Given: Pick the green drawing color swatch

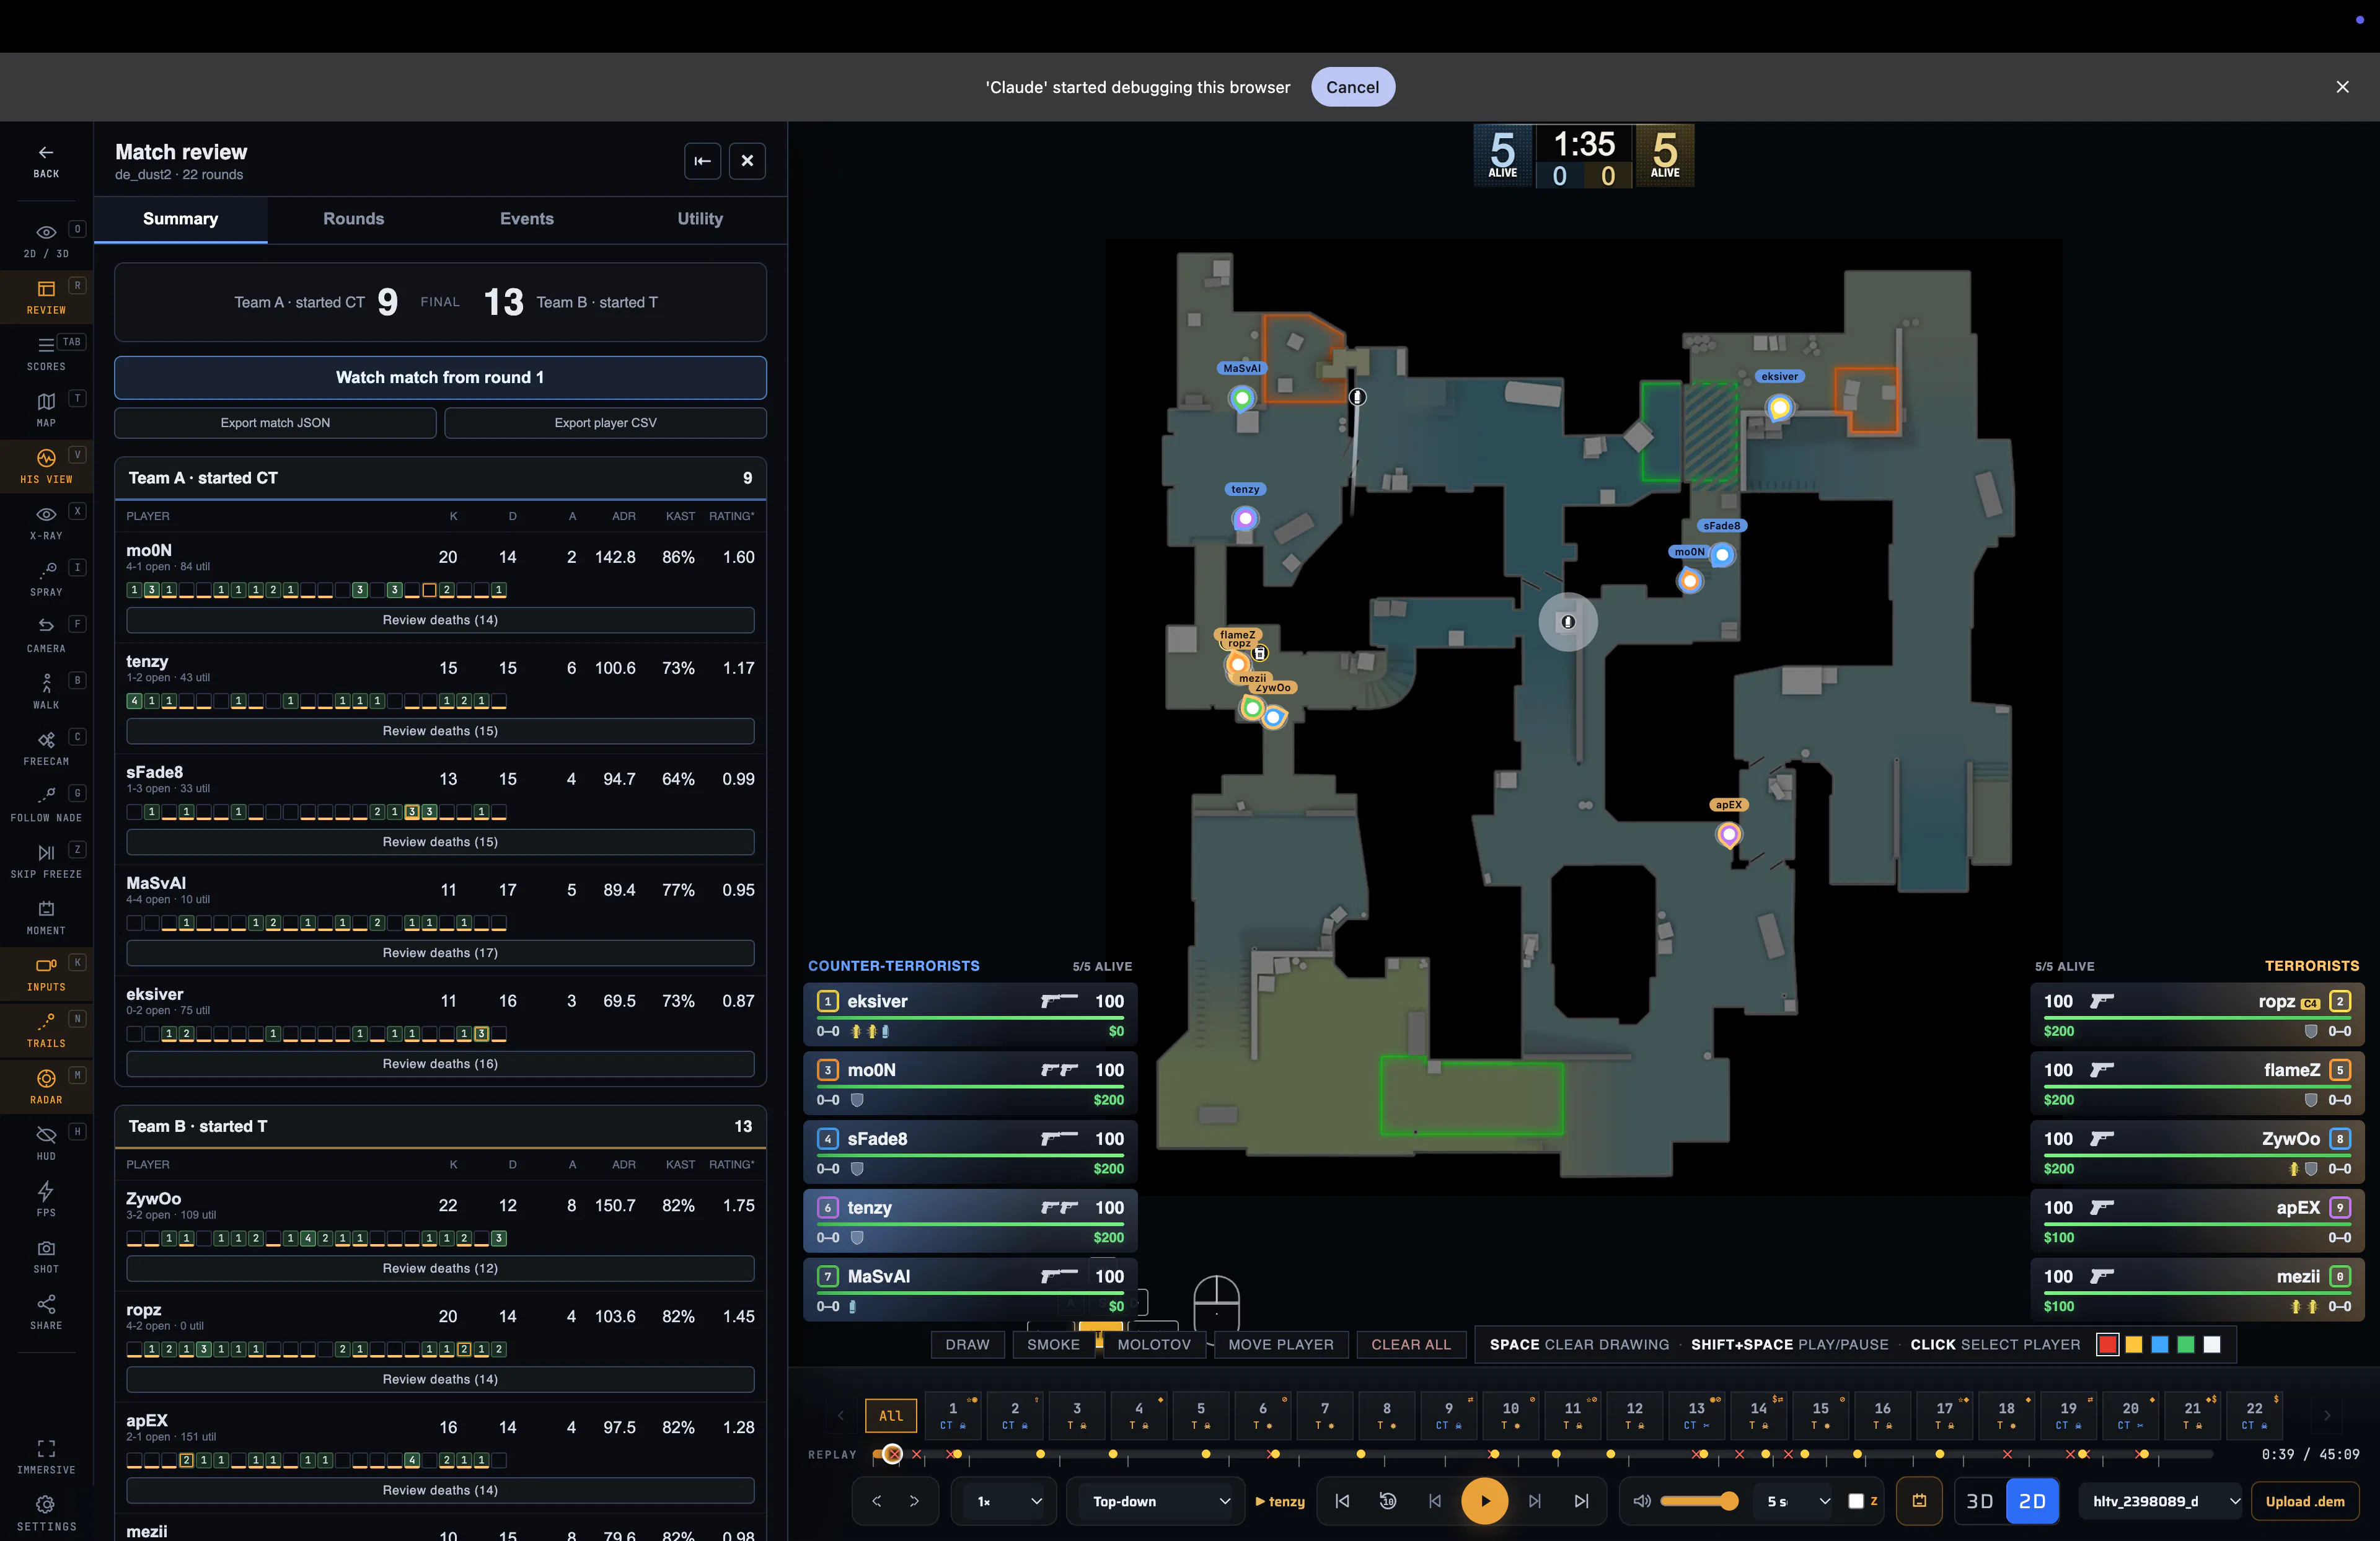Looking at the screenshot, I should coord(2186,1345).
